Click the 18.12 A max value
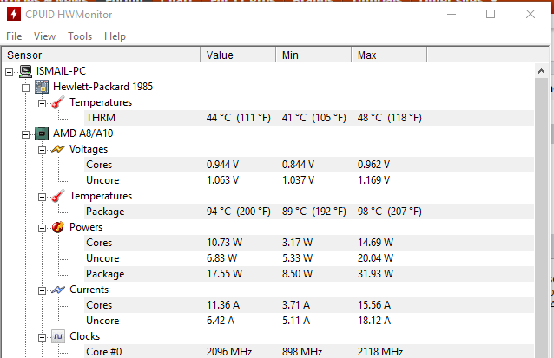Screen dimensions: 554x358 [x=374, y=321]
